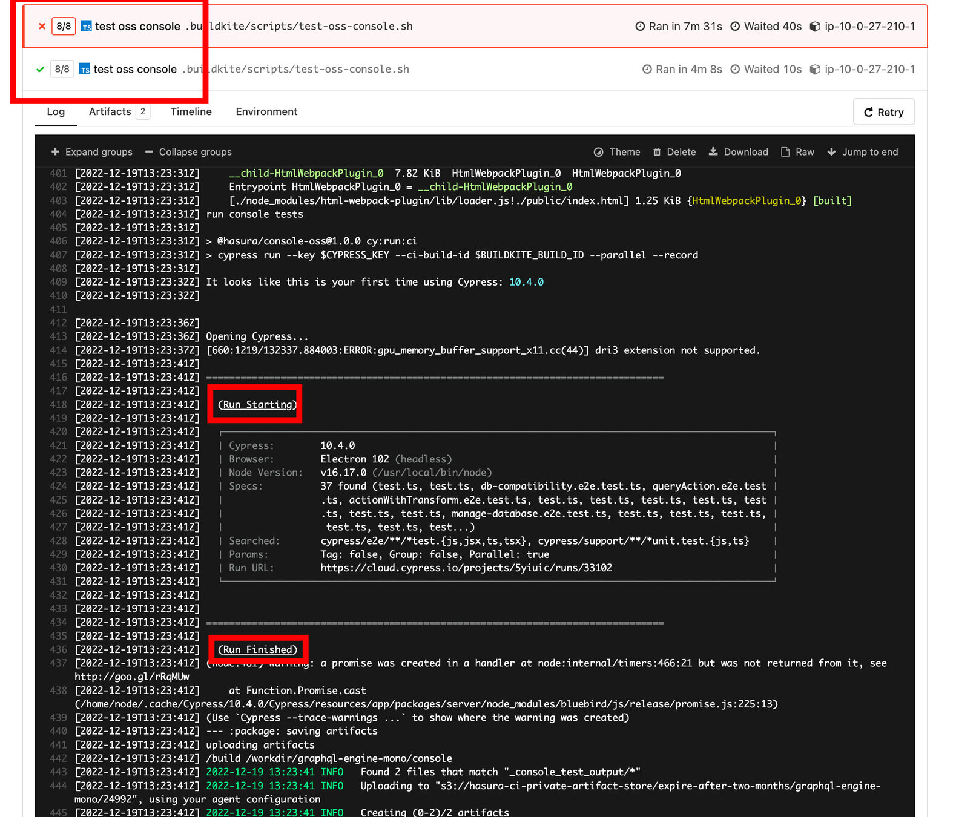Expand all log groups
Image resolution: width=956 pixels, height=817 pixels.
click(92, 152)
